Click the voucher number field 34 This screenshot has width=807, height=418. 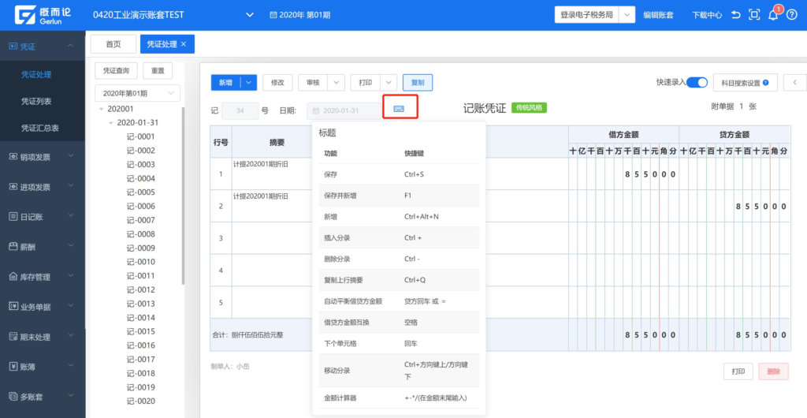click(x=240, y=110)
